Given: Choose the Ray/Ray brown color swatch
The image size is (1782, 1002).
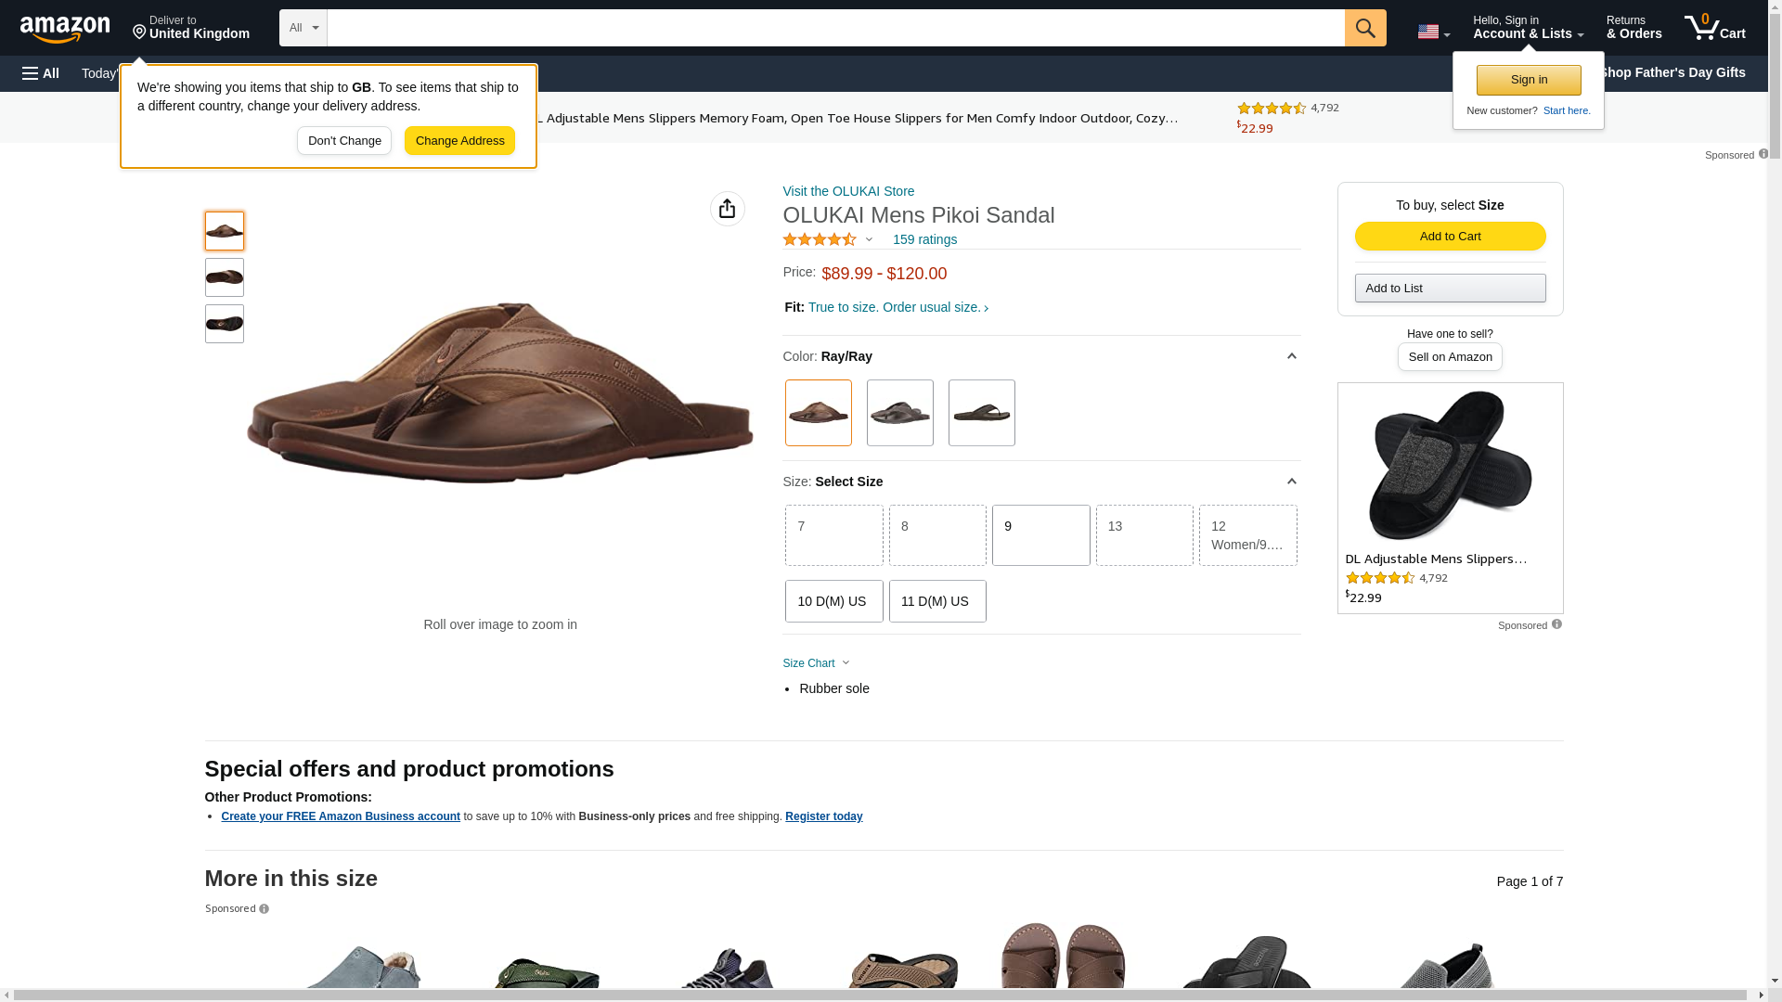Looking at the screenshot, I should pos(818,413).
